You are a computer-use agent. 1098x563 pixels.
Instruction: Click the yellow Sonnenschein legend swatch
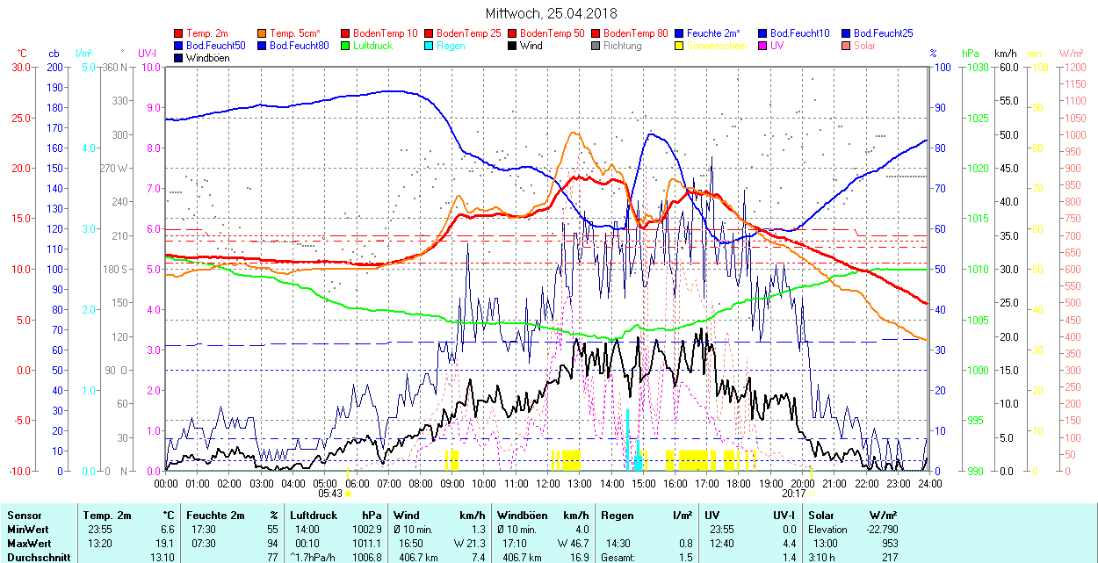pos(680,46)
